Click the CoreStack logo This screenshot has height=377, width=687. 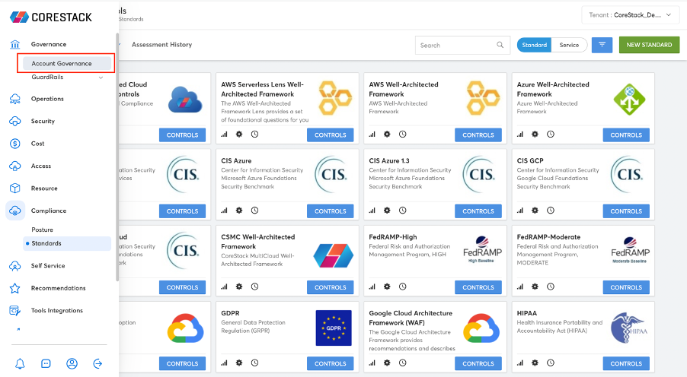click(x=51, y=17)
